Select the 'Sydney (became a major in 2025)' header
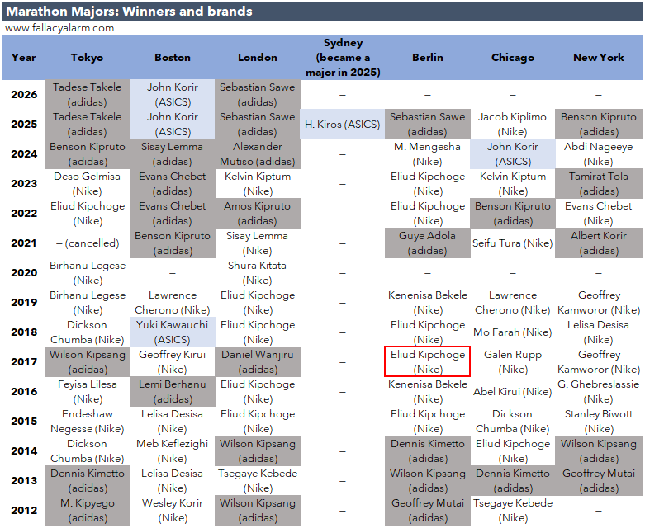 click(343, 58)
